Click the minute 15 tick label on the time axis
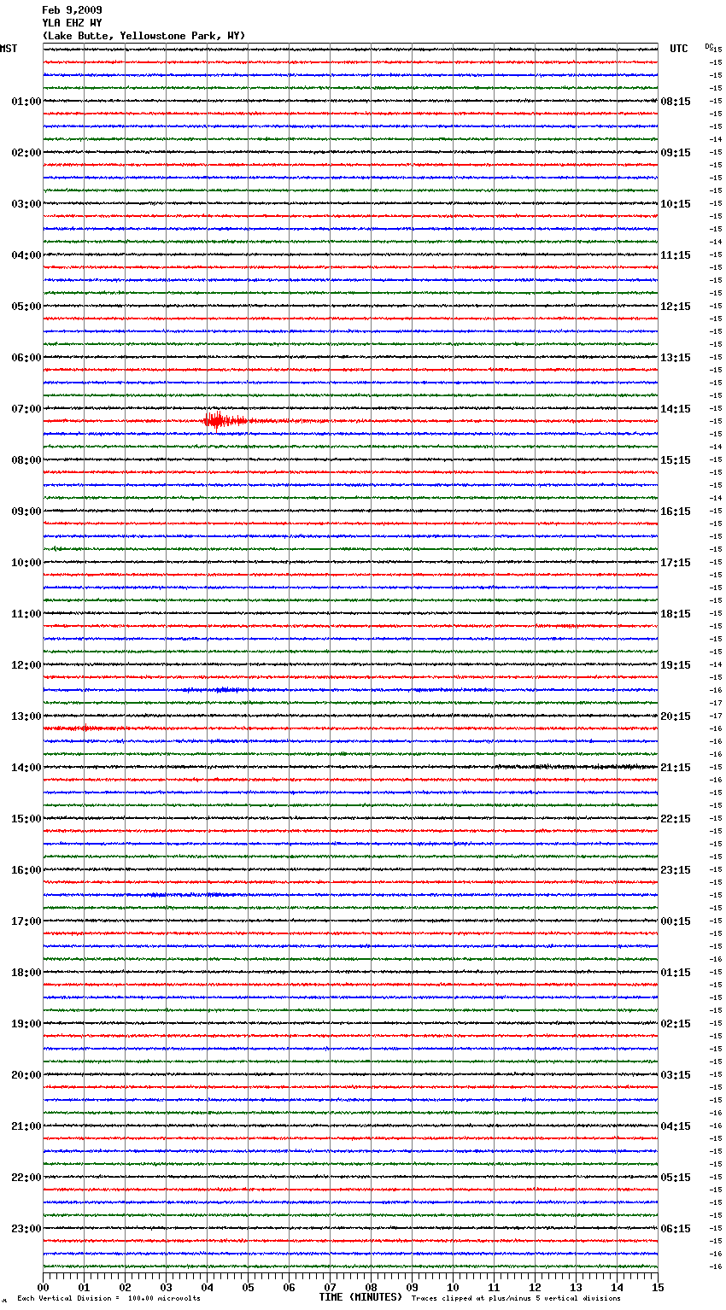Viewport: 726px width, 1310px height. (x=658, y=1287)
